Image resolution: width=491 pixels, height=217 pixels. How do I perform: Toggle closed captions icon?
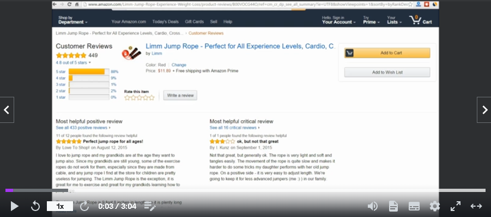(x=414, y=206)
